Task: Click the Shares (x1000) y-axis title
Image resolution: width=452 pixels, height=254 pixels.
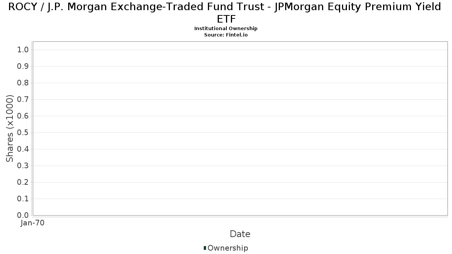Action: [10, 128]
